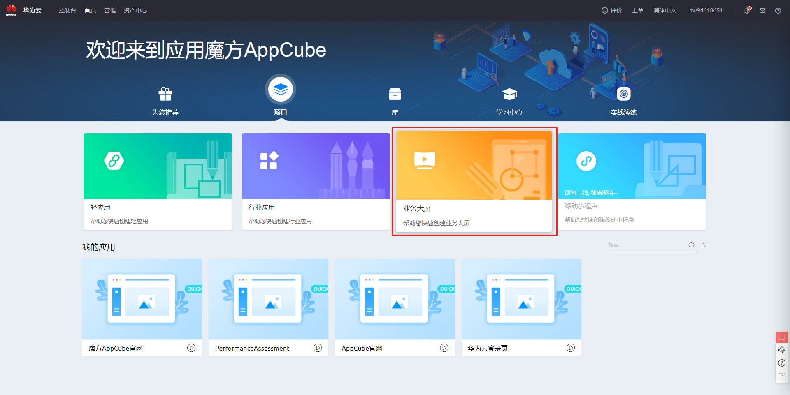790x395 pixels.
Task: Click the 业务大屏 play screen icon
Action: point(425,160)
